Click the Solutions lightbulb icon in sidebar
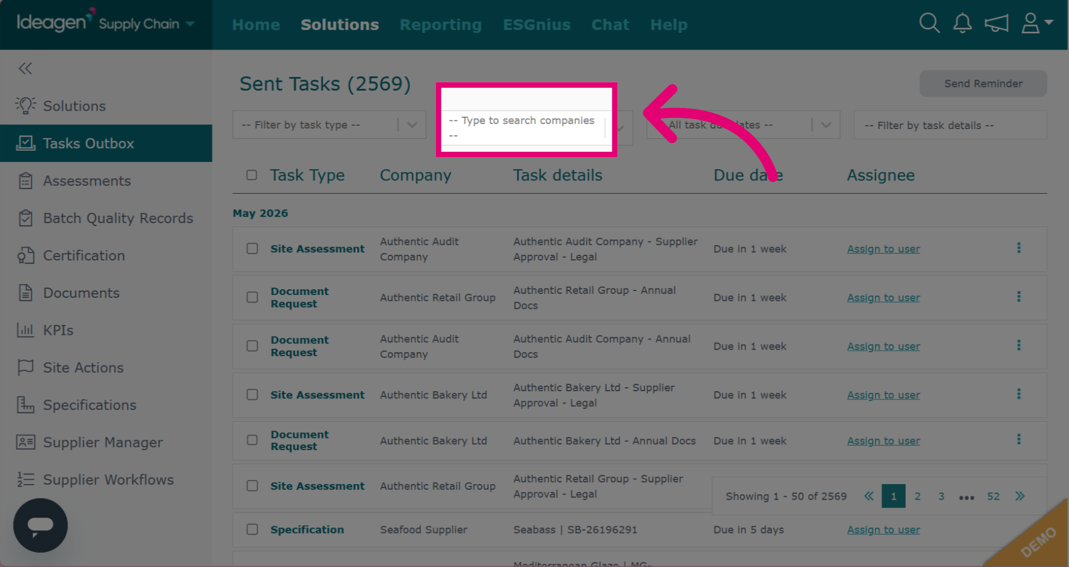 26,105
